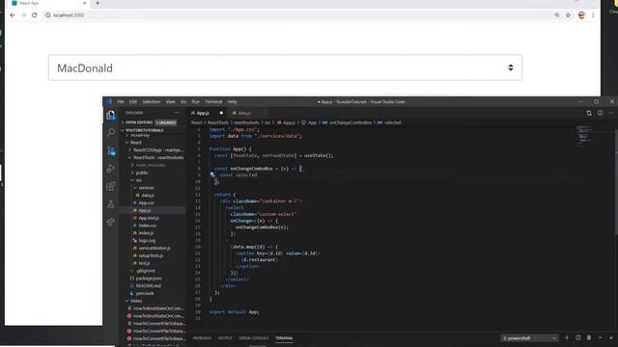
Task: Open the View menu
Action: (x=170, y=101)
